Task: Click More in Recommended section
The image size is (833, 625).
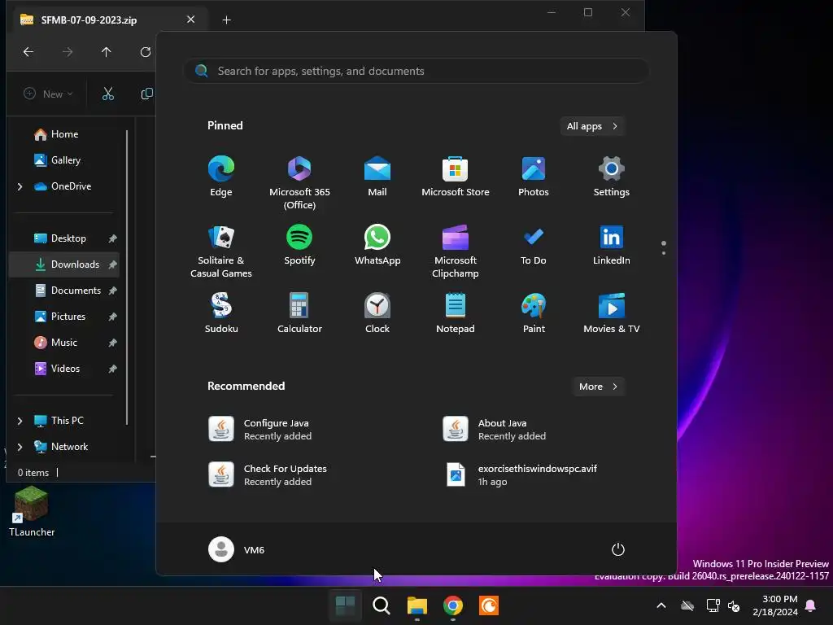Action: pyautogui.click(x=599, y=387)
